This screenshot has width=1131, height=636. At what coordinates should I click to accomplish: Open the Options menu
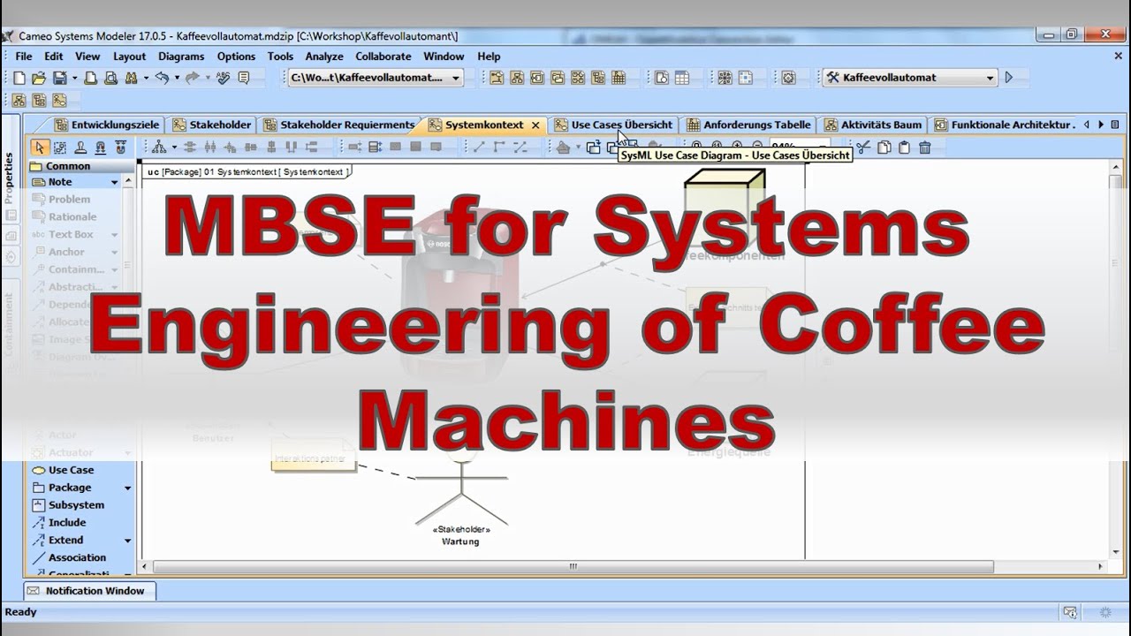236,57
